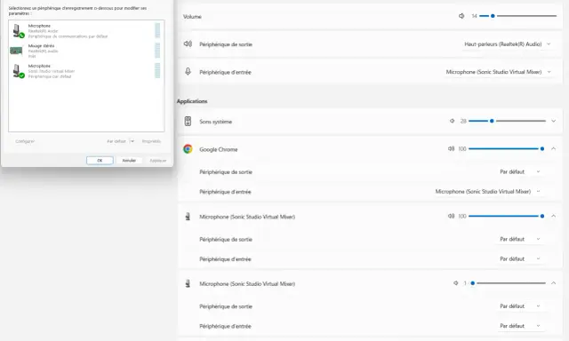The width and height of the screenshot is (569, 341).
Task: Adjust the Sons système volume slider
Action: coord(507,121)
